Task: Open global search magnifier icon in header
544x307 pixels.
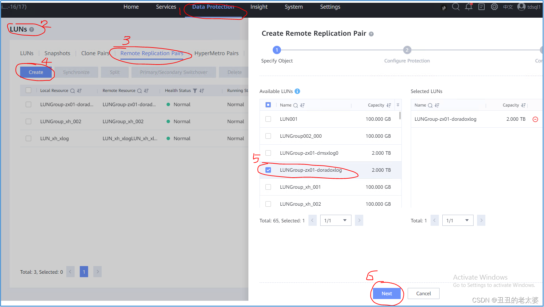Action: coord(456,7)
